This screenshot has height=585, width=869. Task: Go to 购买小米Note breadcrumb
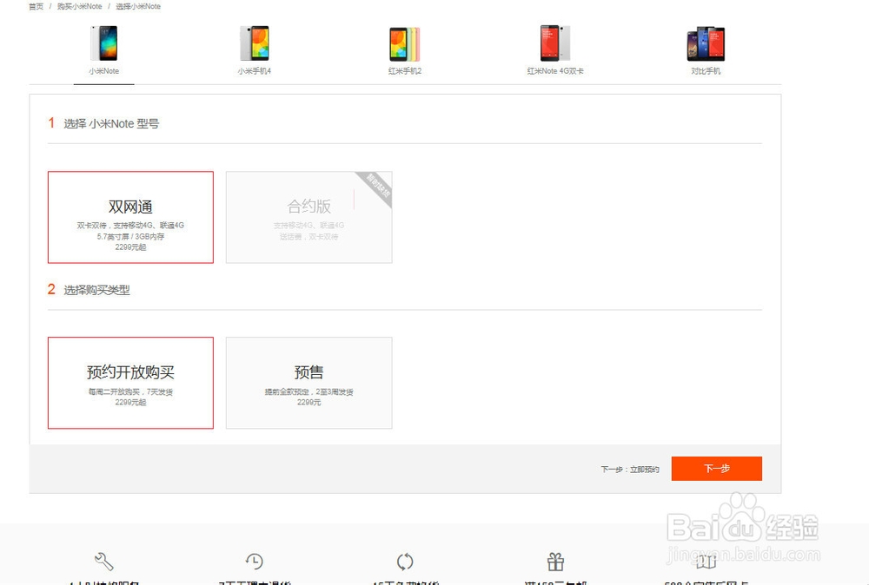(80, 7)
